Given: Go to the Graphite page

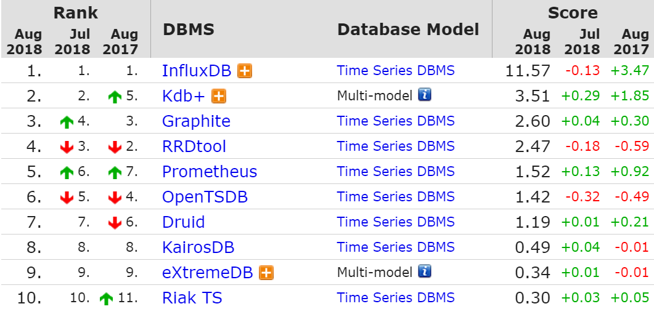Looking at the screenshot, I should click(x=196, y=121).
